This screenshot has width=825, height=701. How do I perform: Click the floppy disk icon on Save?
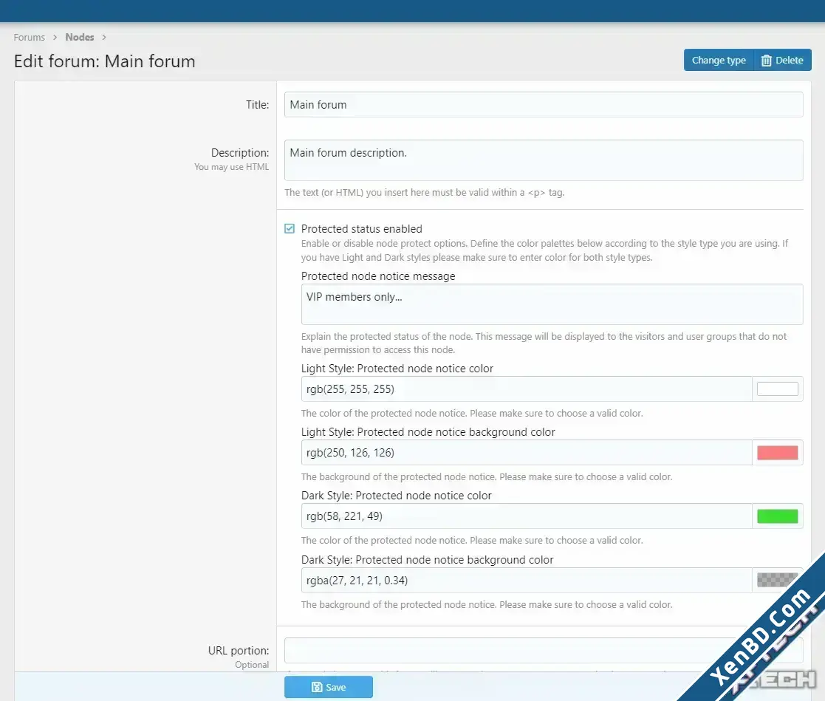pos(317,687)
